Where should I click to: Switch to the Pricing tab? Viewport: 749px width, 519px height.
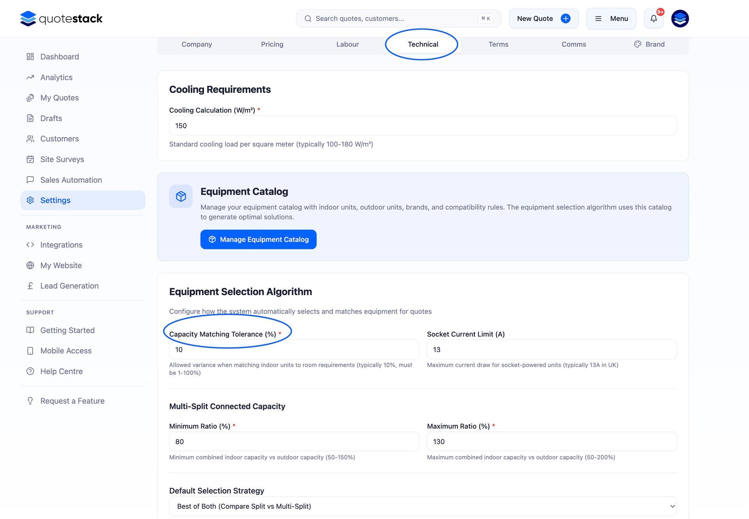[272, 44]
